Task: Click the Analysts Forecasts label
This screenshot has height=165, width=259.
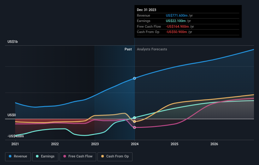Action: point(152,49)
